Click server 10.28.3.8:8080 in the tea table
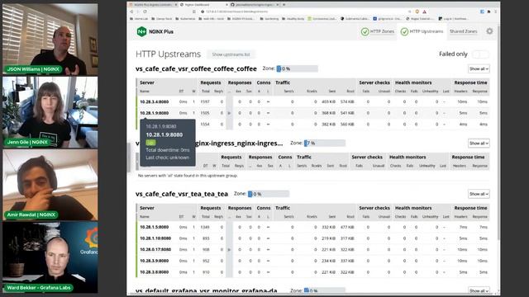The image size is (529, 297). (155, 272)
